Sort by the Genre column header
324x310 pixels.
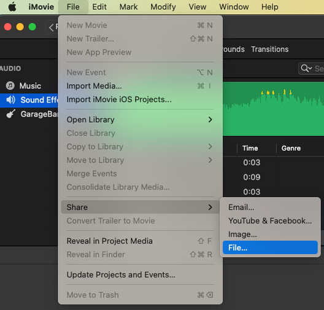point(291,148)
